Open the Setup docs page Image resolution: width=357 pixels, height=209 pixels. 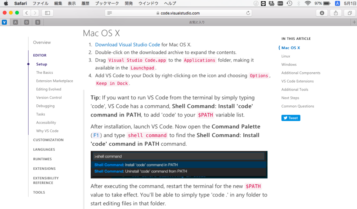[x=42, y=64]
